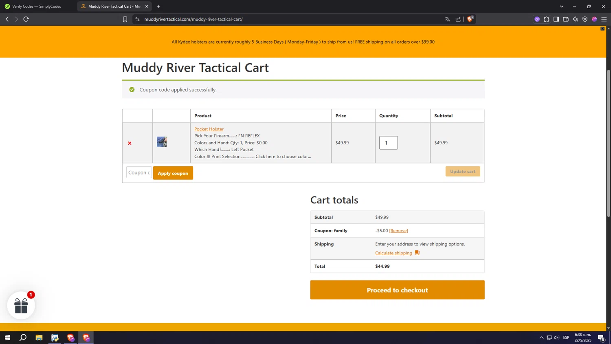
Task: Open Windows taskbar search
Action: [23, 337]
